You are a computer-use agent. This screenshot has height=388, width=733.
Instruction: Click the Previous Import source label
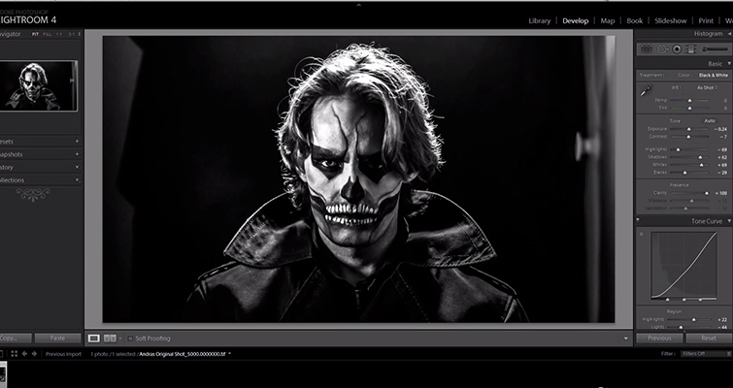pyautogui.click(x=63, y=354)
